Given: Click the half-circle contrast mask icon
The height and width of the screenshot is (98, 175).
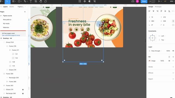Looking at the screenshot, I should click(90, 1).
